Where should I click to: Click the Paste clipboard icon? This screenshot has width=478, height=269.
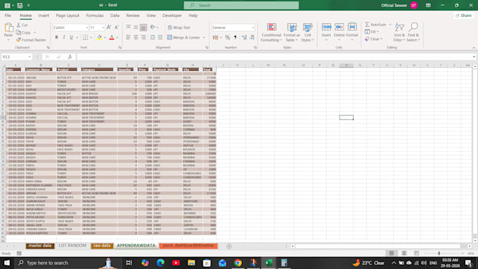point(8,28)
